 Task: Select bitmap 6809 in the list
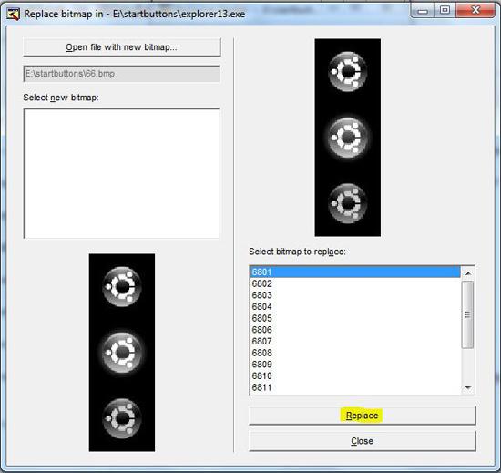pos(354,364)
